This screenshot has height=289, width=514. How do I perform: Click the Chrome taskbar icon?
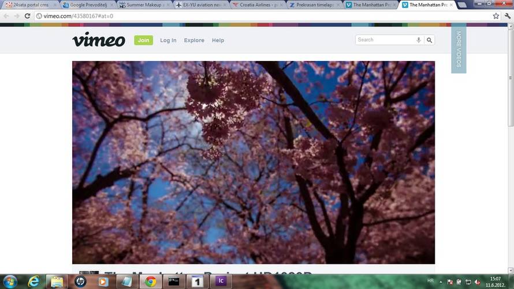(x=151, y=282)
